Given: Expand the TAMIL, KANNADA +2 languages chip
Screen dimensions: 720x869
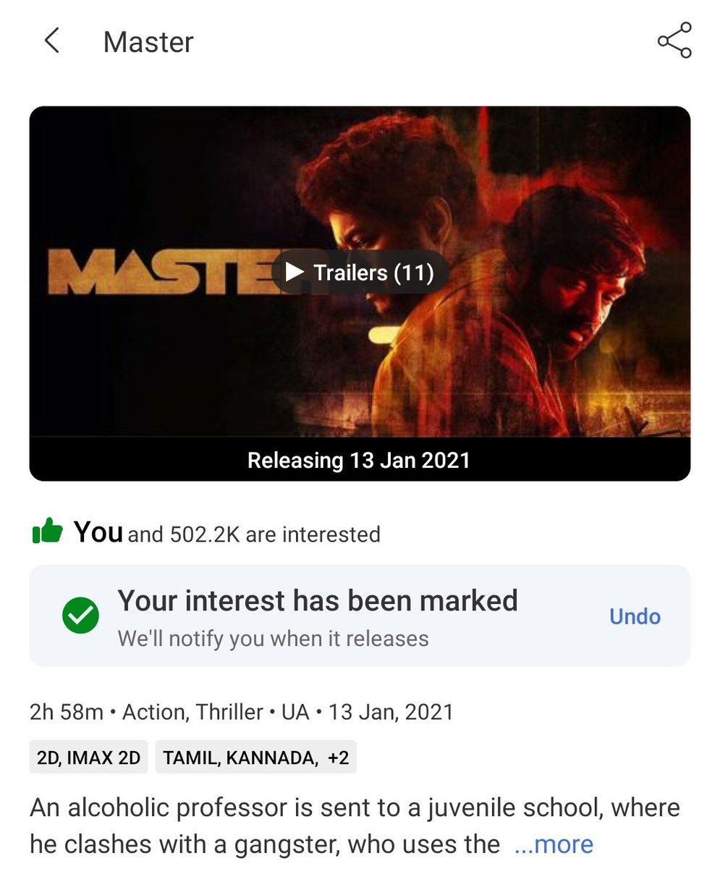Looking at the screenshot, I should tap(255, 758).
